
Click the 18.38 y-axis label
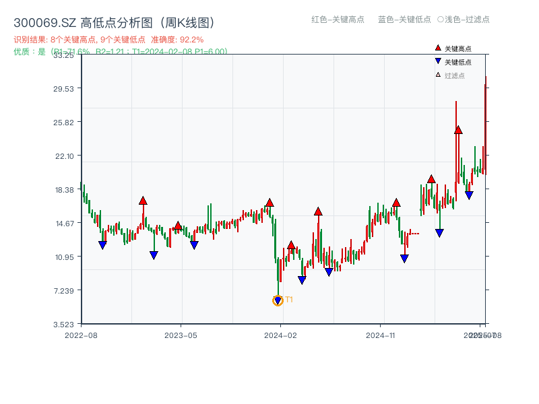(65, 190)
